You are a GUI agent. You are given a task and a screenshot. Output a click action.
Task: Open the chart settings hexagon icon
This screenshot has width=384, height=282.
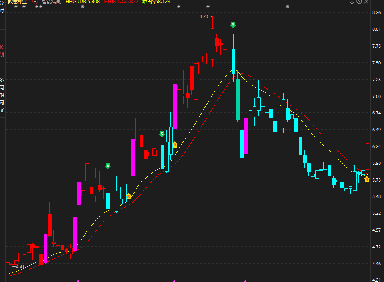(352, 2)
